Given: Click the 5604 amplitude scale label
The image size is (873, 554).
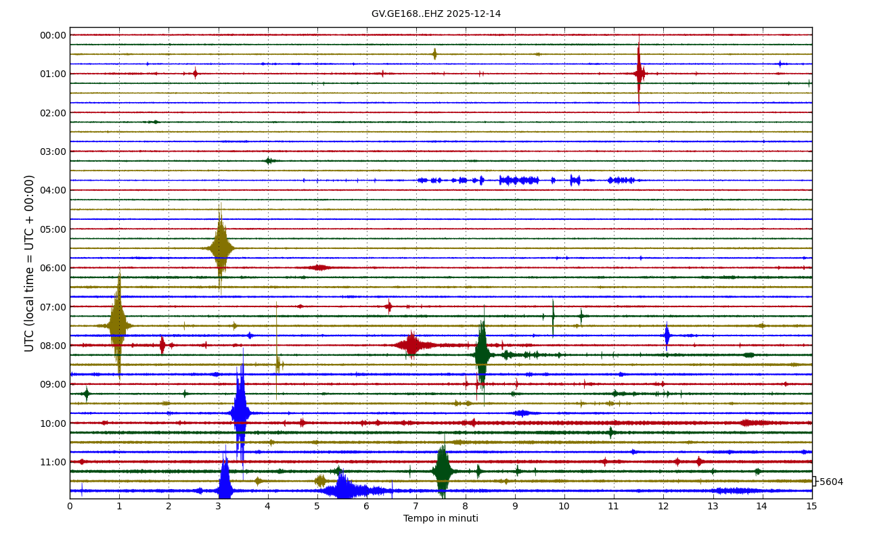Looking at the screenshot, I should [x=831, y=482].
